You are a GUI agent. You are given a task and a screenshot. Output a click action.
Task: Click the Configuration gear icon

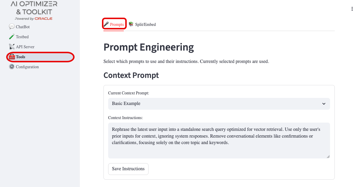point(11,66)
